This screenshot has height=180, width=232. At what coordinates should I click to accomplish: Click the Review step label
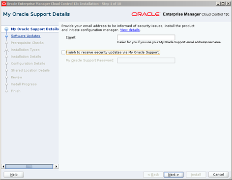[x=16, y=77]
